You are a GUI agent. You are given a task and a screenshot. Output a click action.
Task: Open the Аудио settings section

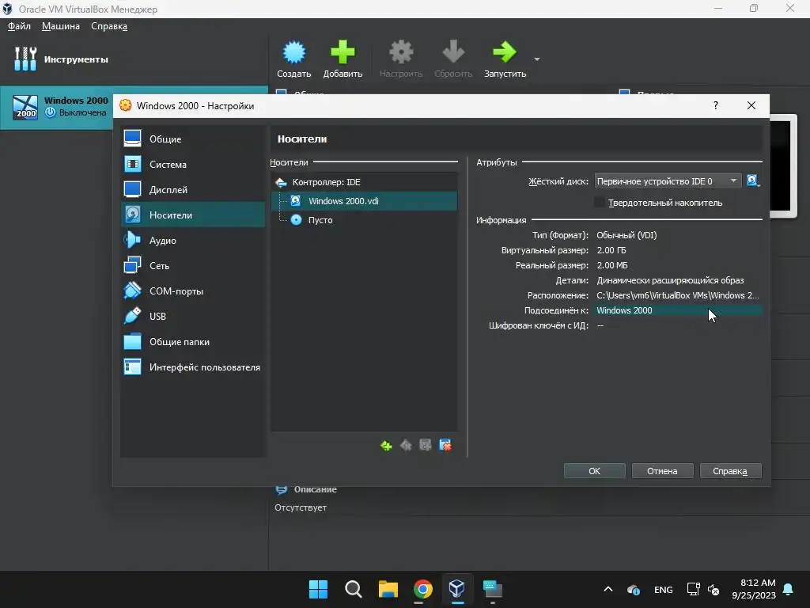click(x=193, y=240)
